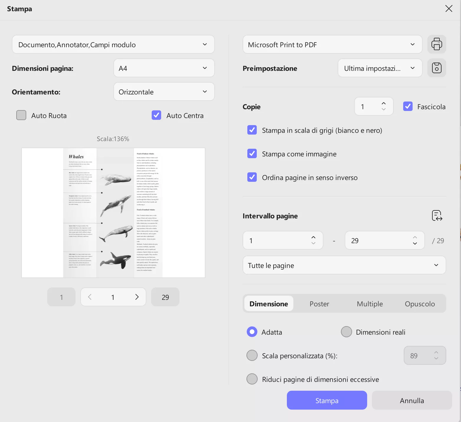Uncheck grayscale printing option
The width and height of the screenshot is (461, 422).
click(252, 130)
